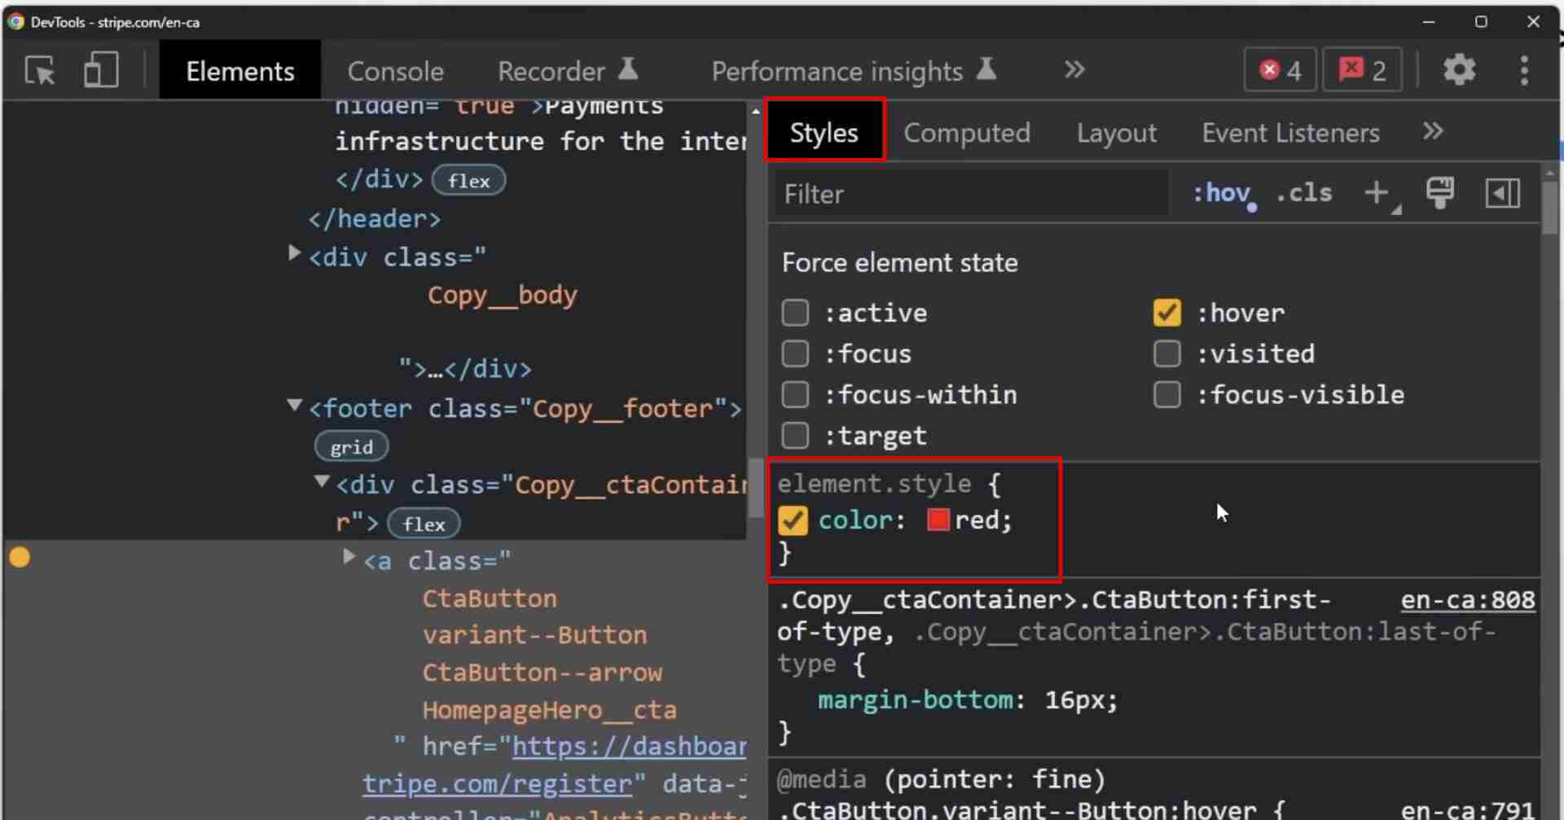Enable the :focus-within state checkbox
The height and width of the screenshot is (820, 1564).
pos(795,395)
